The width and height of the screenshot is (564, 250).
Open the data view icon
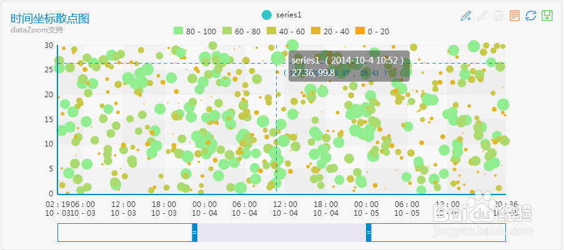515,16
